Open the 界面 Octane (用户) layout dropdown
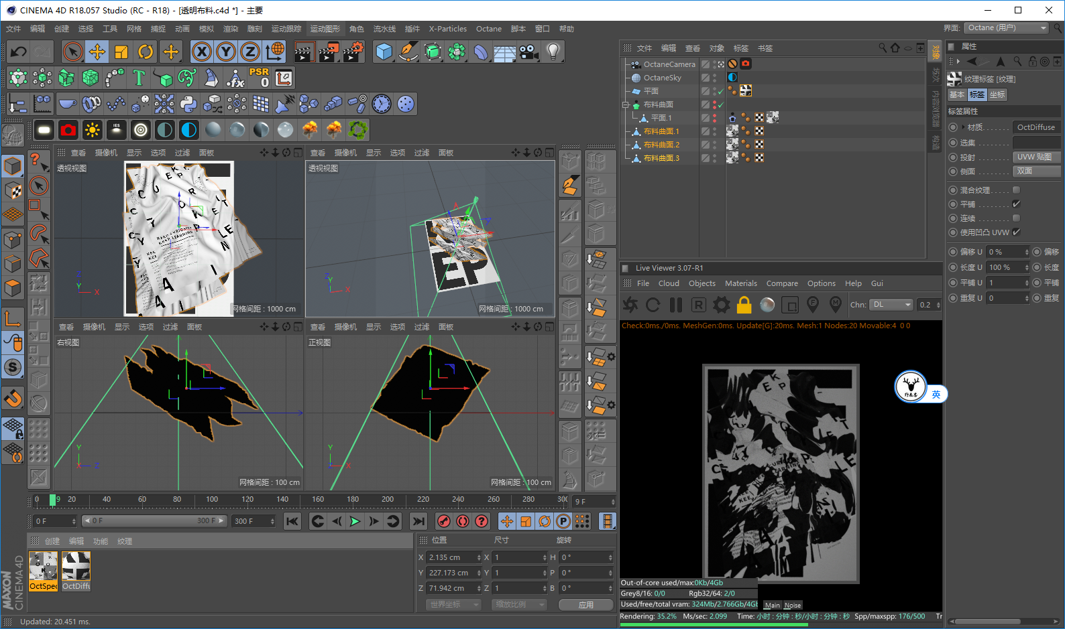 tap(1006, 28)
